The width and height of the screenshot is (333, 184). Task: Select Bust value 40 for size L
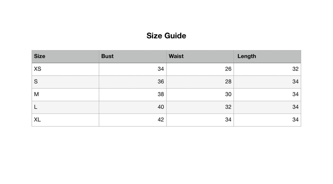[161, 107]
